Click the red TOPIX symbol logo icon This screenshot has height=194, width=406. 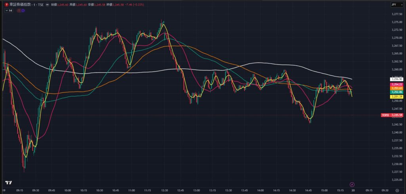pyautogui.click(x=6, y=4)
